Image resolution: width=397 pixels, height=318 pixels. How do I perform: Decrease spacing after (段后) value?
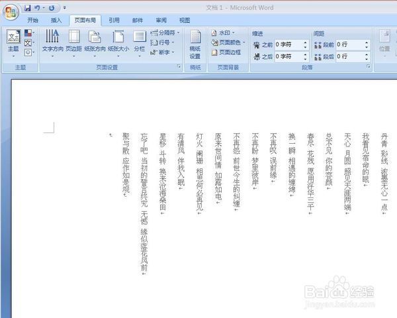point(367,59)
